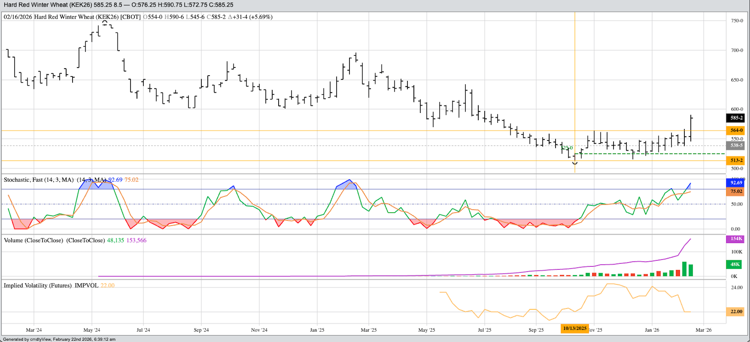The width and height of the screenshot is (750, 342).
Task: Click the green 525-0 annotation on chart
Action: point(566,148)
